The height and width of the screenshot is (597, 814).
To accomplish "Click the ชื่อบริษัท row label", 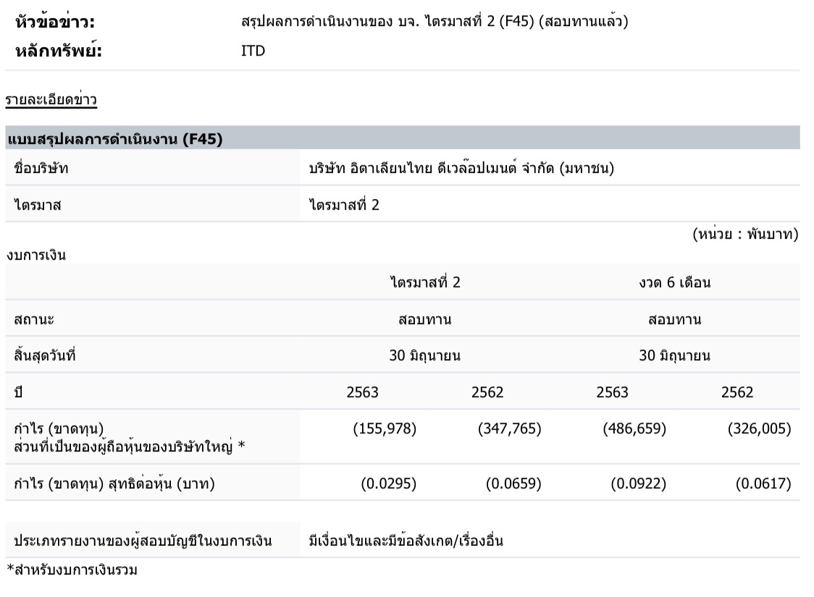I will pos(46,169).
